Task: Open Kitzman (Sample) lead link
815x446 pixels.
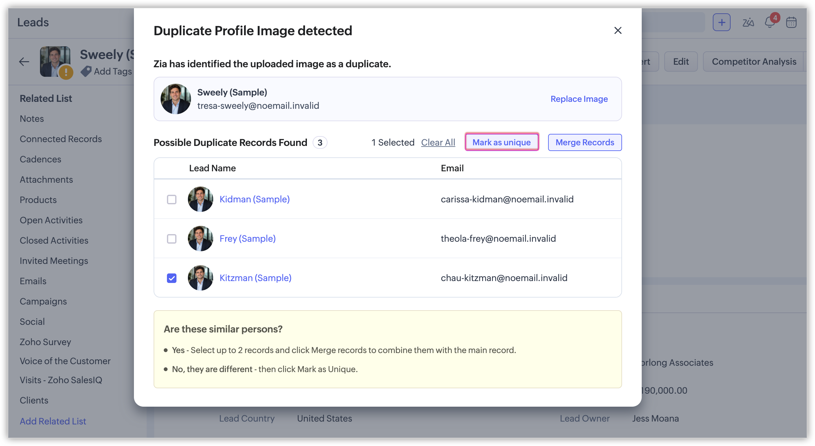Action: [x=255, y=278]
